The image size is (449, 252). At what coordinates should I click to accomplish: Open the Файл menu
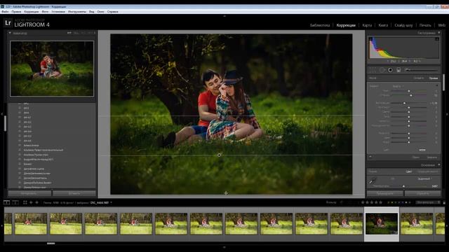(x=5, y=12)
